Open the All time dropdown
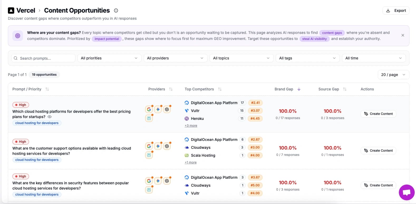This screenshot has width=416, height=204. (x=374, y=58)
